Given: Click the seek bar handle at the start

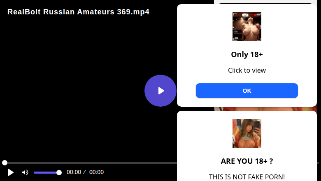Looking at the screenshot, I should [5, 163].
